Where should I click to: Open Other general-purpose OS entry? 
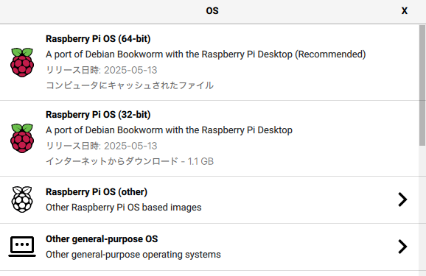pyautogui.click(x=209, y=247)
